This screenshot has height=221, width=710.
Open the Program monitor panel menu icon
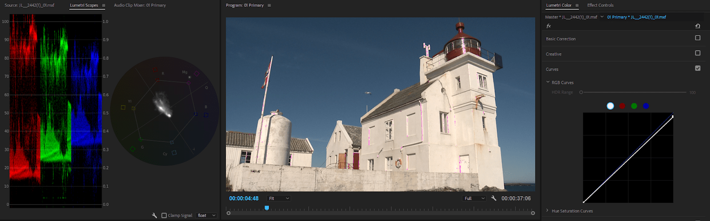coord(269,5)
